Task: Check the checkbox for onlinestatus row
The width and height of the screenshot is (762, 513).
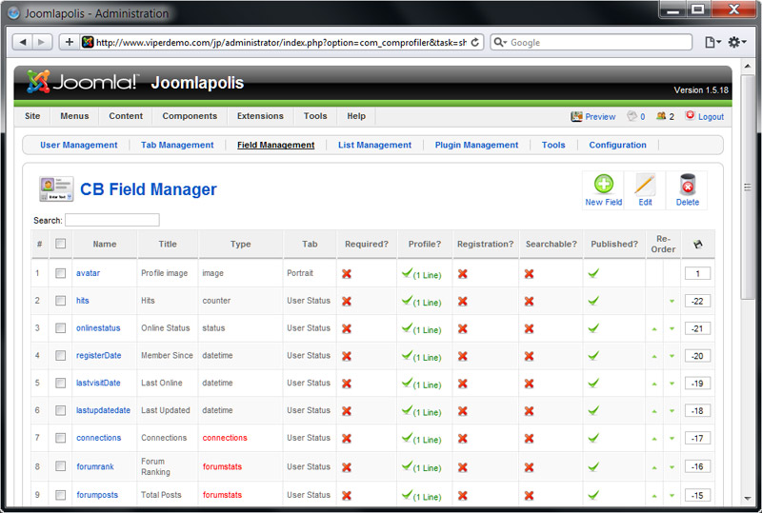Action: pyautogui.click(x=60, y=328)
